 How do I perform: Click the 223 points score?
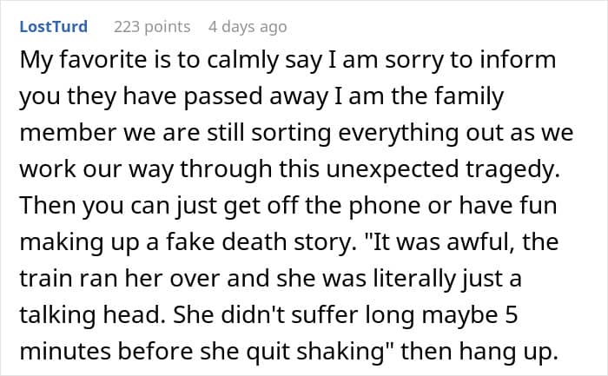pos(152,27)
